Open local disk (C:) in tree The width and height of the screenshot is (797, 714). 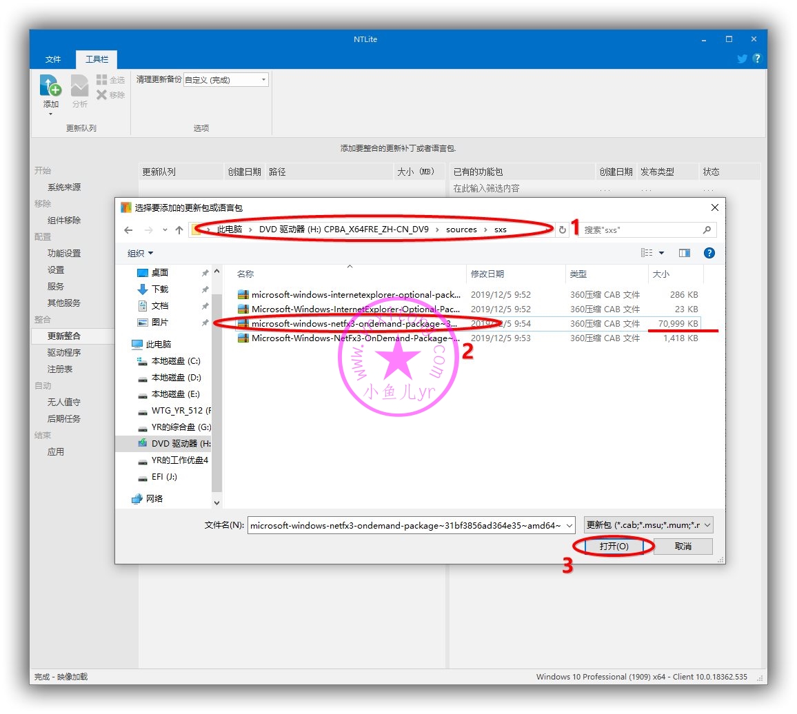click(x=175, y=361)
